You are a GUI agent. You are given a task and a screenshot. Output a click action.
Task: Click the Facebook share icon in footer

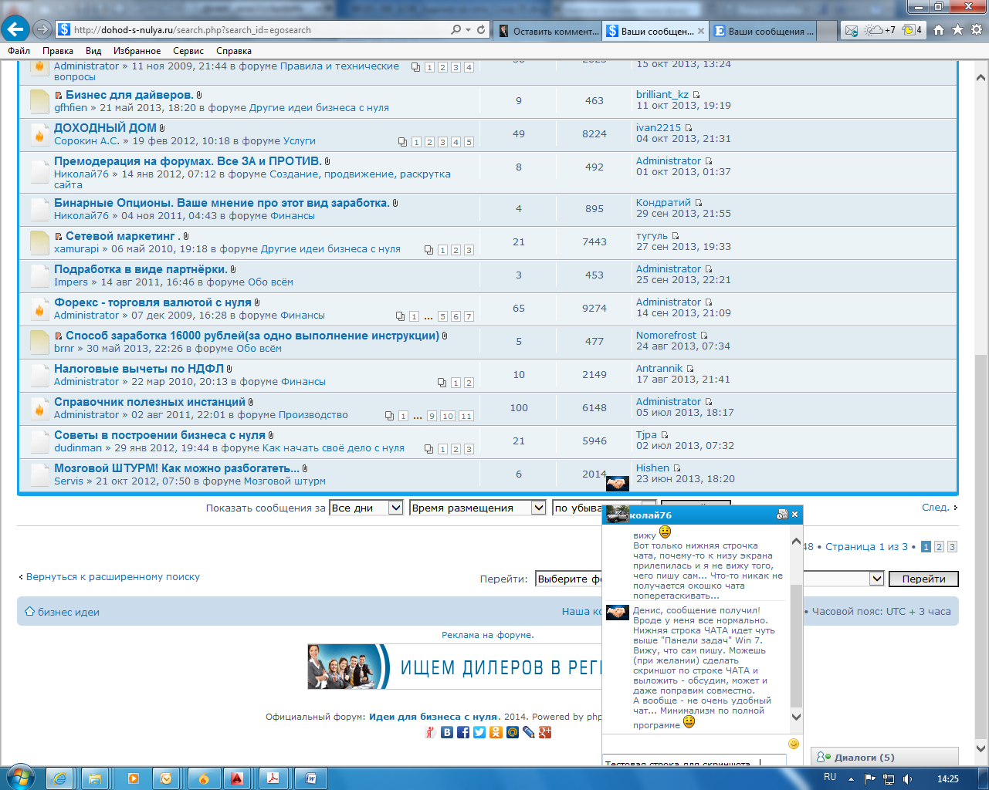(x=463, y=732)
